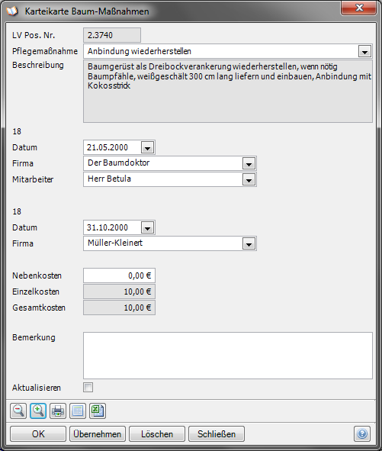Viewport: 382px width, 451px height.
Task: Open date picker for 21.05.2000
Action: click(x=147, y=148)
